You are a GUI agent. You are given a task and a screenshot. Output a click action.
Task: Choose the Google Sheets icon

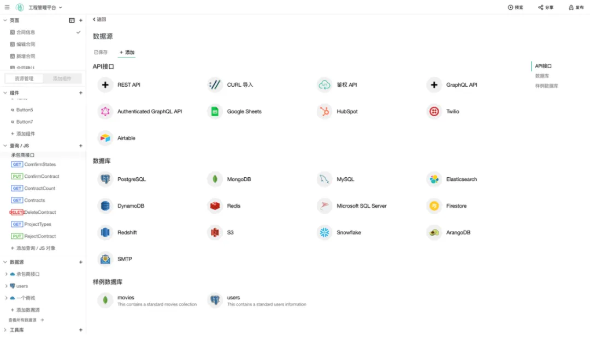click(x=215, y=112)
